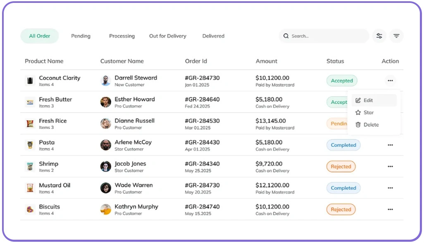The image size is (424, 243).
Task: Click the Action column header
Action: (x=390, y=61)
